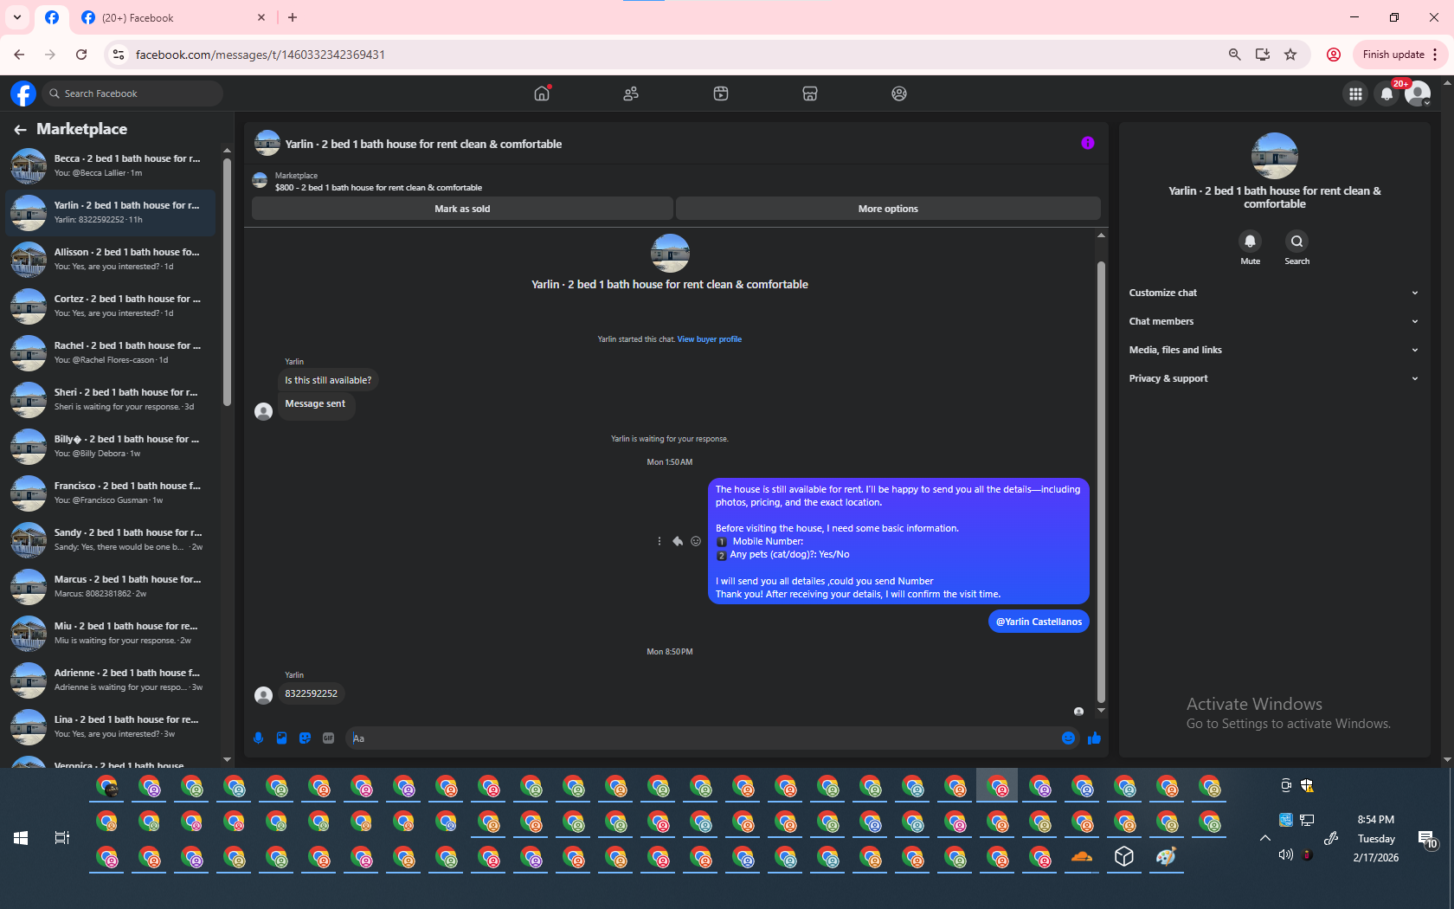Screen dimensions: 1454x909
Task: Open Video icon in top navigation
Action: [721, 93]
